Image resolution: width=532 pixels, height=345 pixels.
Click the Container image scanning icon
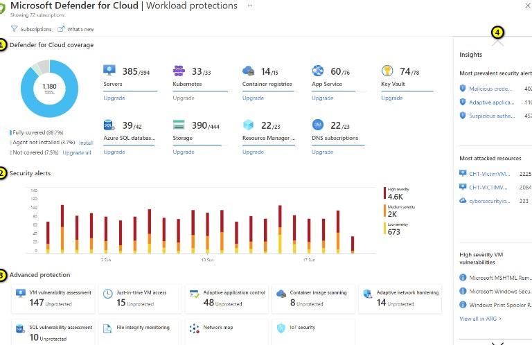[x=281, y=294]
